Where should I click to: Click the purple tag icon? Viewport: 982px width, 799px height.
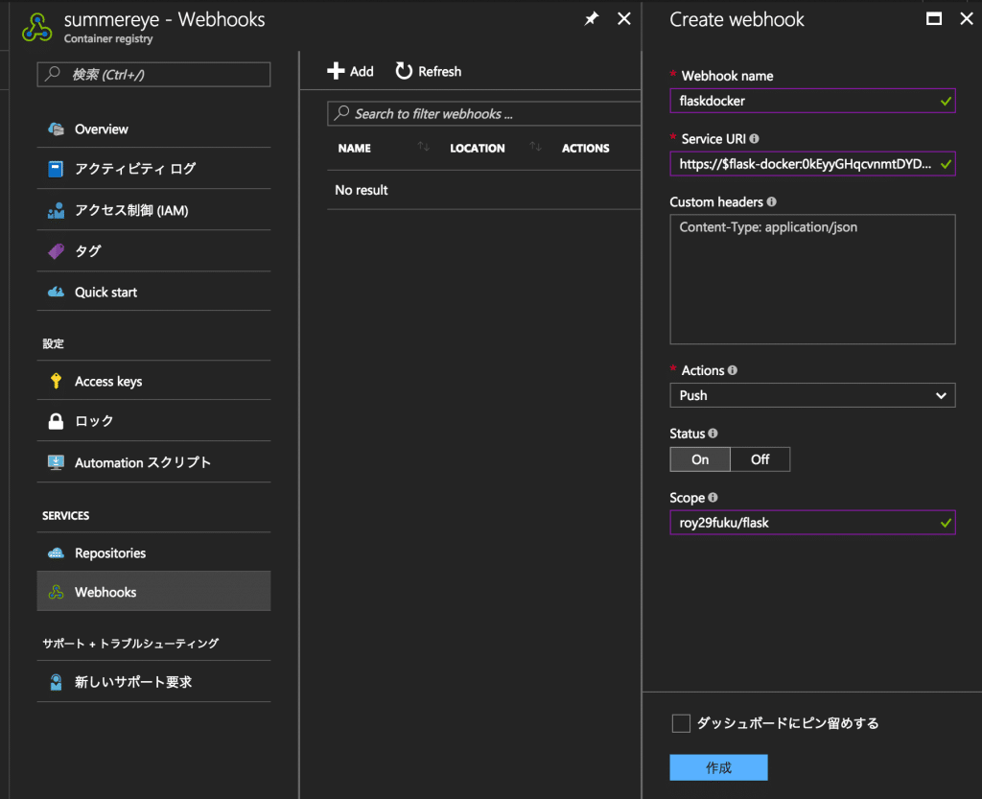(56, 251)
